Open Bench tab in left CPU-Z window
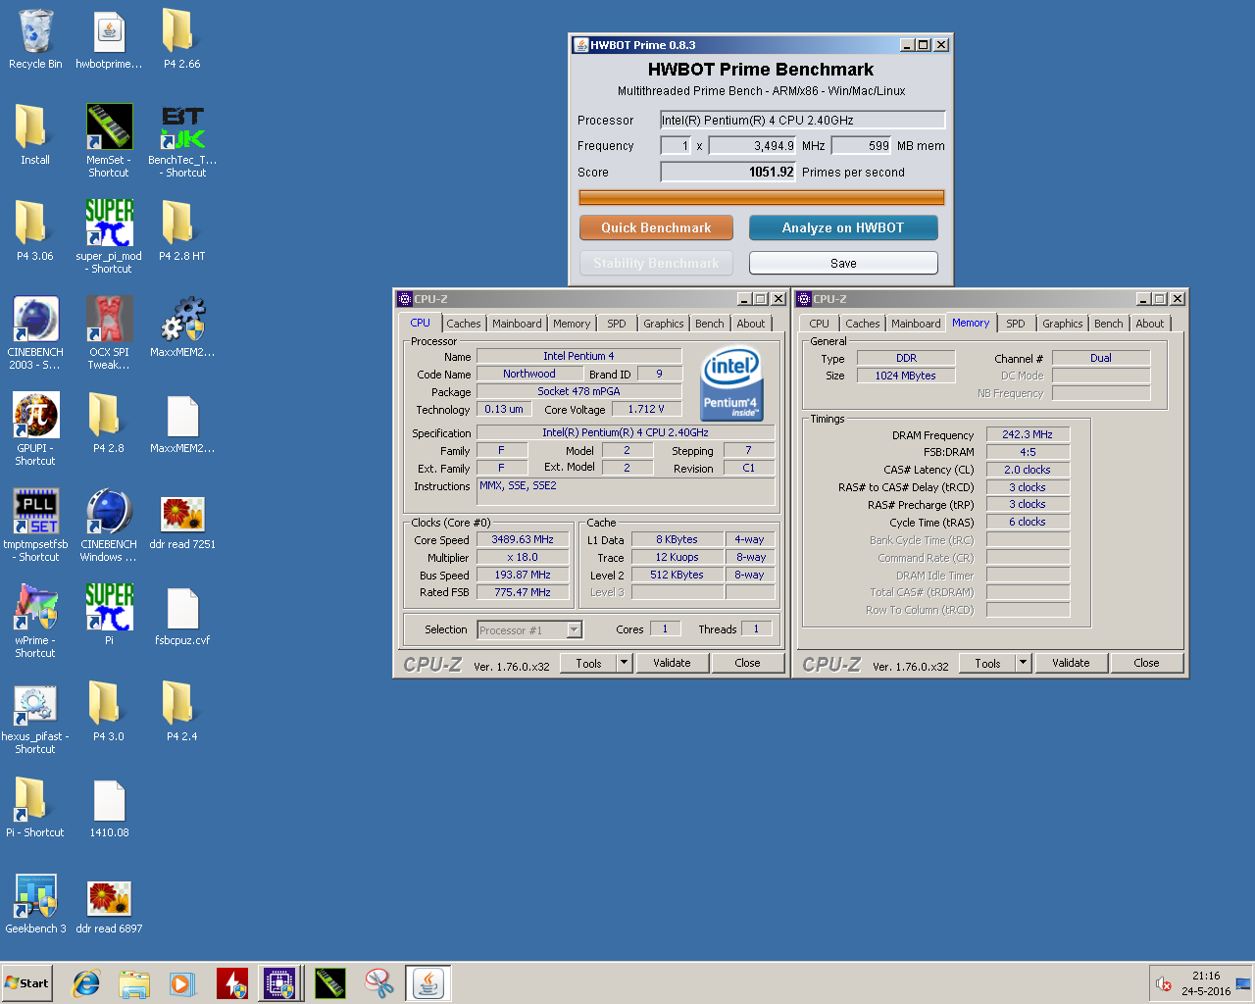The width and height of the screenshot is (1255, 1004). (710, 324)
